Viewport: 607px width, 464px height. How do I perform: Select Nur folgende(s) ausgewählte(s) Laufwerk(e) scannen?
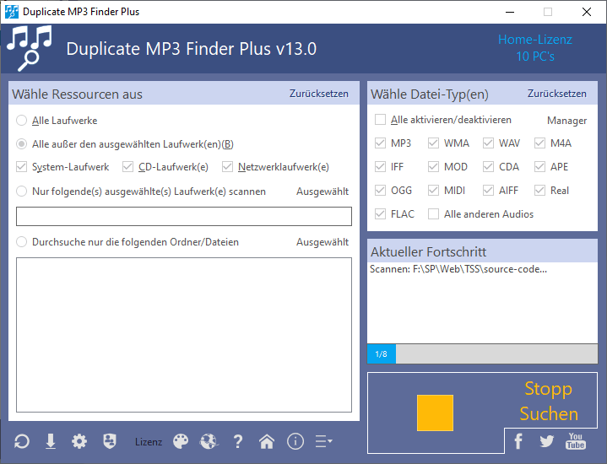22,192
